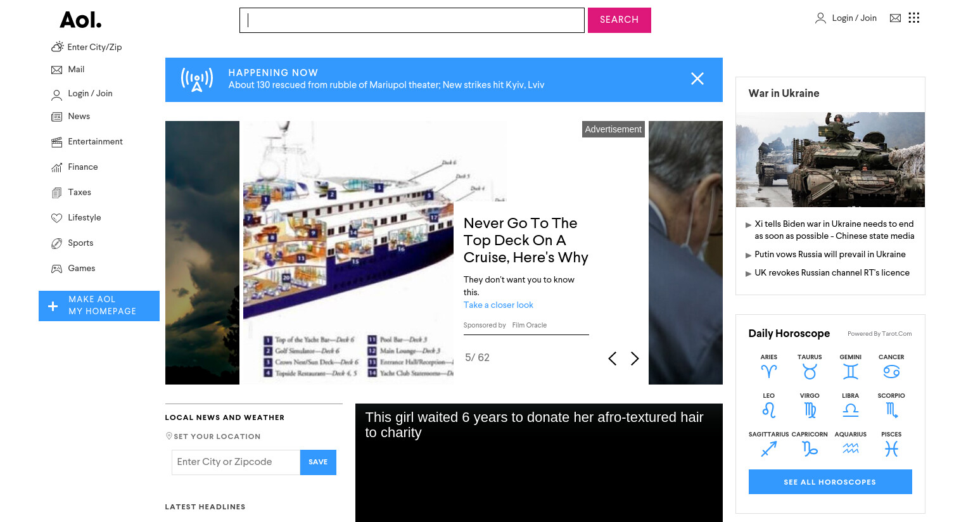
Task: Dismiss the Happening Now banner
Action: click(x=697, y=79)
